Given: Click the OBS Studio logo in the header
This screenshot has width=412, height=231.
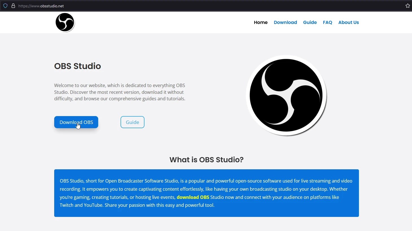Looking at the screenshot, I should (x=65, y=22).
